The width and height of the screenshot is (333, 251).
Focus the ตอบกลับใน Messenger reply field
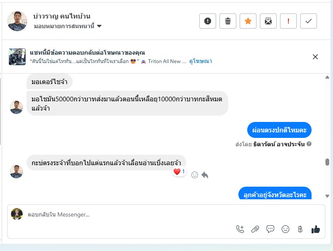tap(126, 214)
